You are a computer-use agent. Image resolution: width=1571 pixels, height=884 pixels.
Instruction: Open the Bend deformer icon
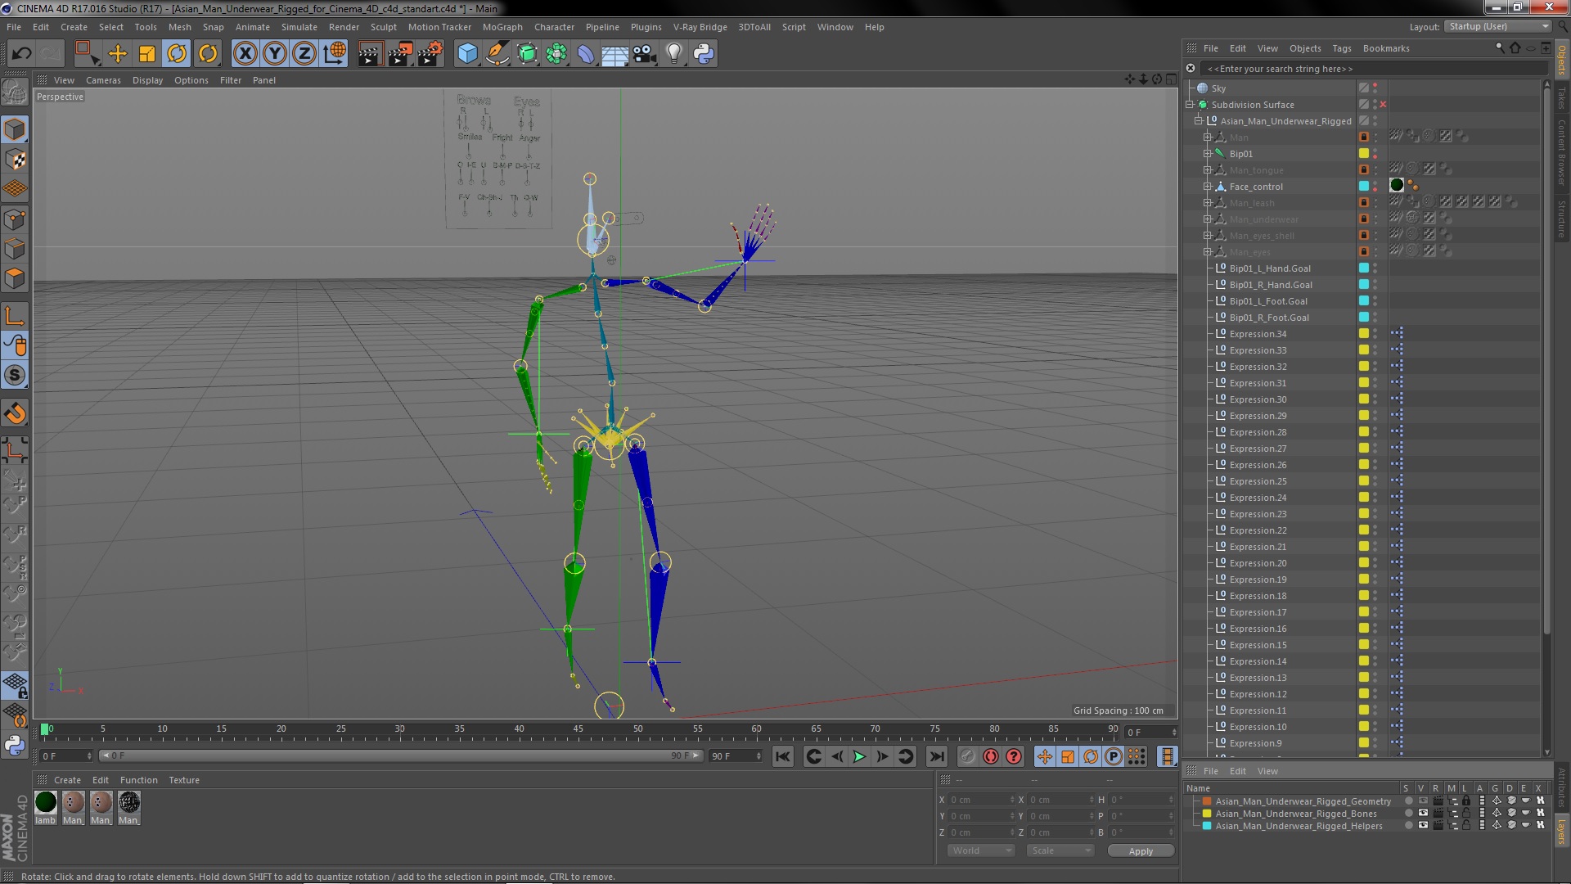(586, 54)
